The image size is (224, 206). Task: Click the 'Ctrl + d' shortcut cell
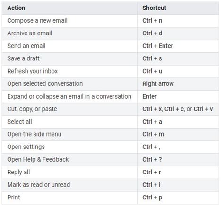coord(178,33)
